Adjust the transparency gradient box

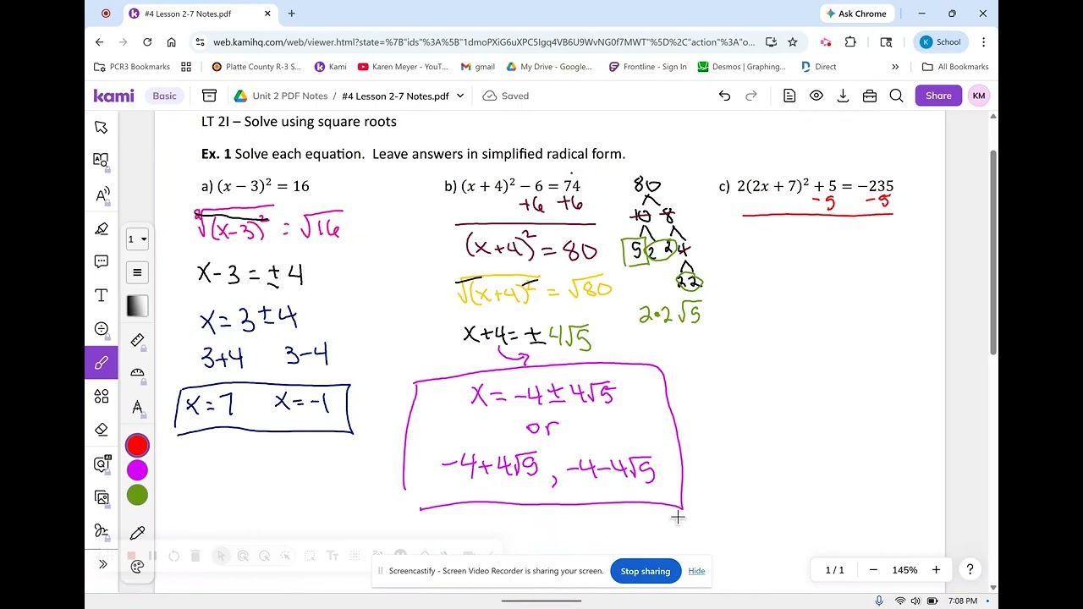coord(137,306)
